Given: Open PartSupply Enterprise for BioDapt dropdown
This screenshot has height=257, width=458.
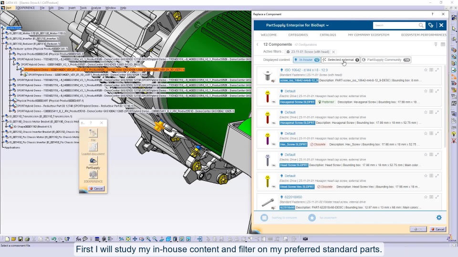Looking at the screenshot, I should pos(297,25).
